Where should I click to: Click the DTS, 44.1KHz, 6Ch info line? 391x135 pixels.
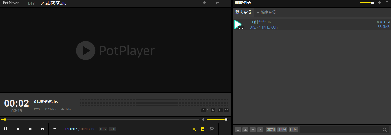pyautogui.click(x=264, y=27)
